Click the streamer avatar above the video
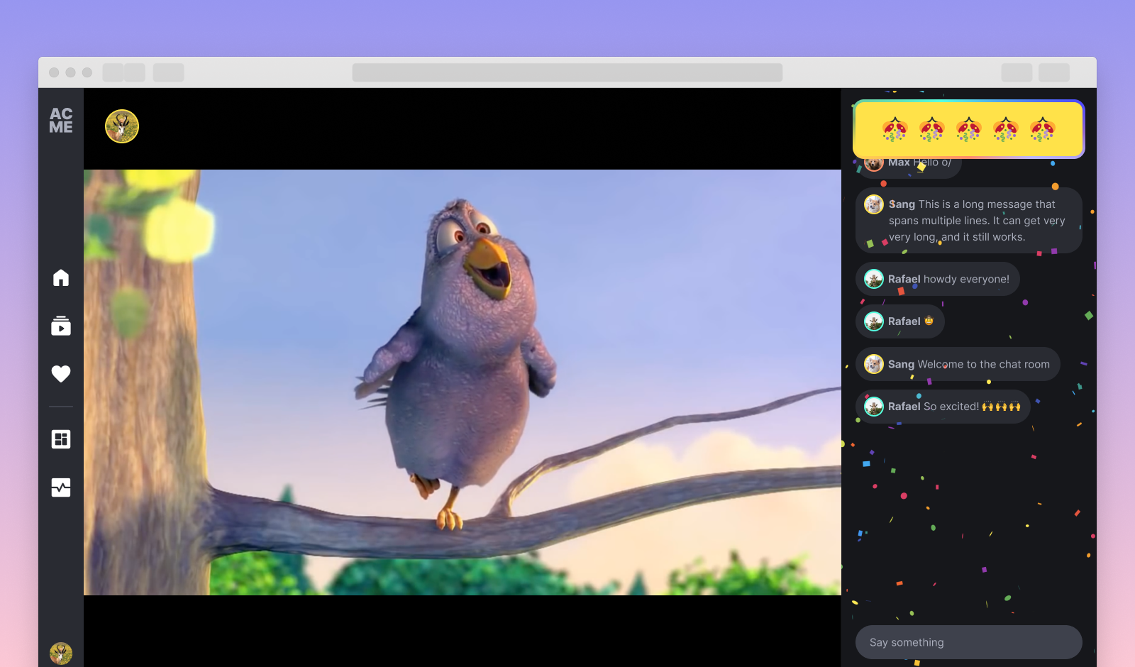 [x=122, y=126]
